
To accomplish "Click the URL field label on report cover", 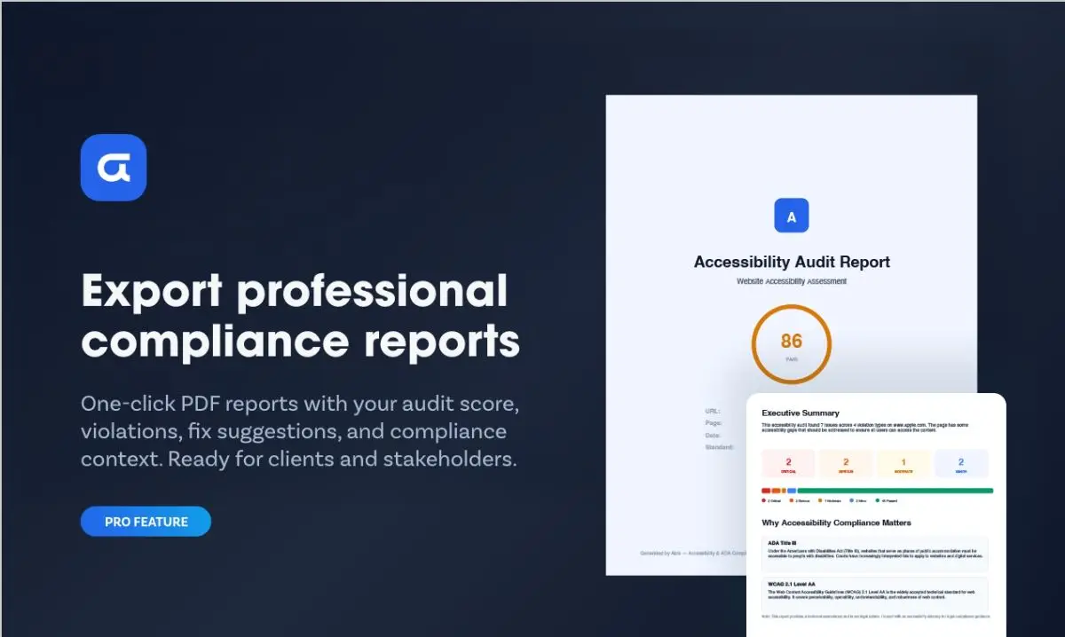I will [713, 412].
